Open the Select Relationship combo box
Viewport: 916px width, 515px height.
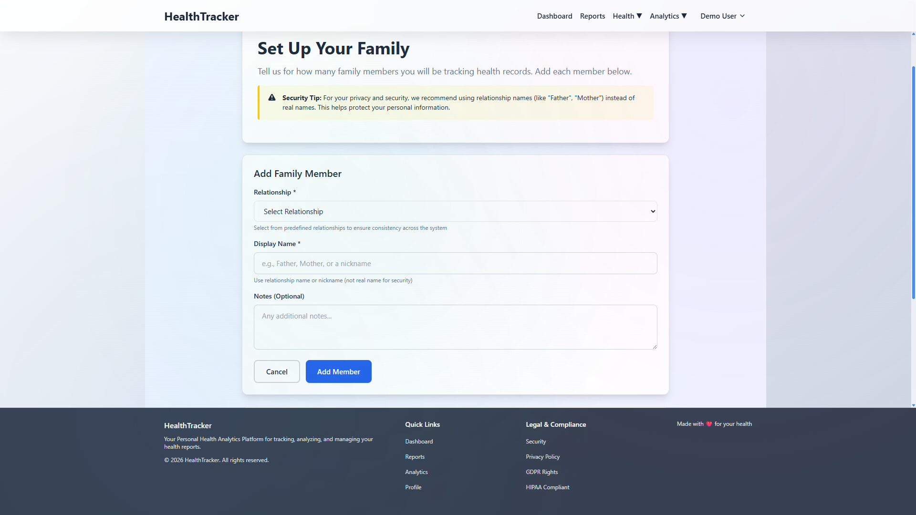(x=455, y=211)
